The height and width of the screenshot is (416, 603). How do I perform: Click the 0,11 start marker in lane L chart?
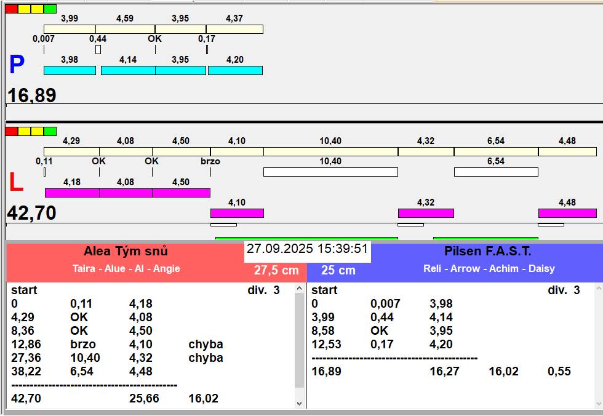pos(44,172)
